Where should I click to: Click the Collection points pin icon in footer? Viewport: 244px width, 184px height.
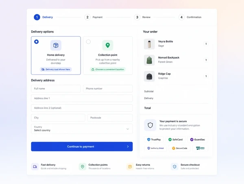pos(83,167)
